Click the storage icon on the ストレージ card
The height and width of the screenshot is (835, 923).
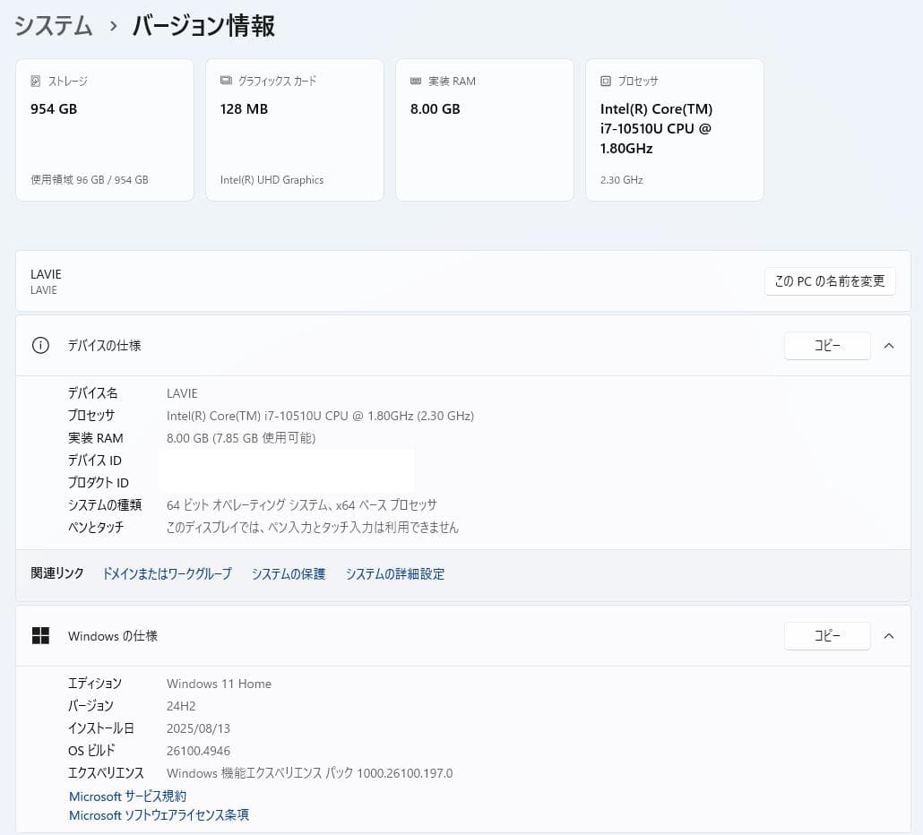coord(37,81)
